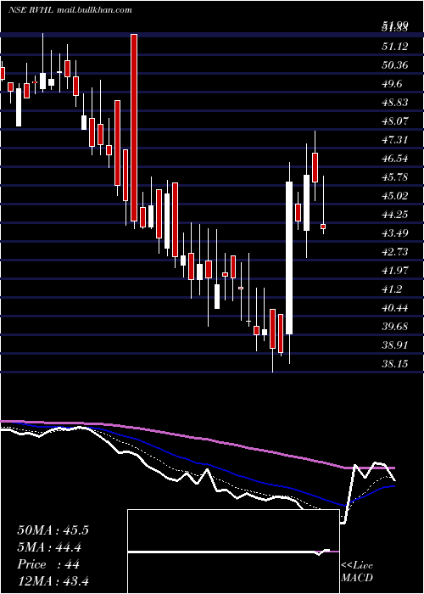The width and height of the screenshot is (424, 594).
Task: Select the 45.78 price axis label
Action: pyautogui.click(x=395, y=177)
